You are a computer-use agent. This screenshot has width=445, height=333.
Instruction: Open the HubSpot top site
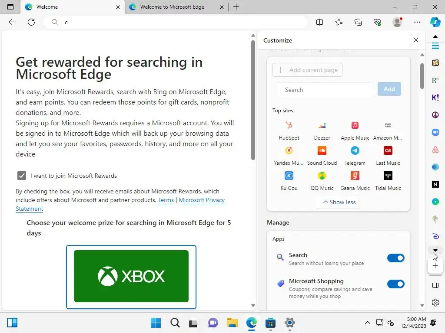tap(289, 131)
